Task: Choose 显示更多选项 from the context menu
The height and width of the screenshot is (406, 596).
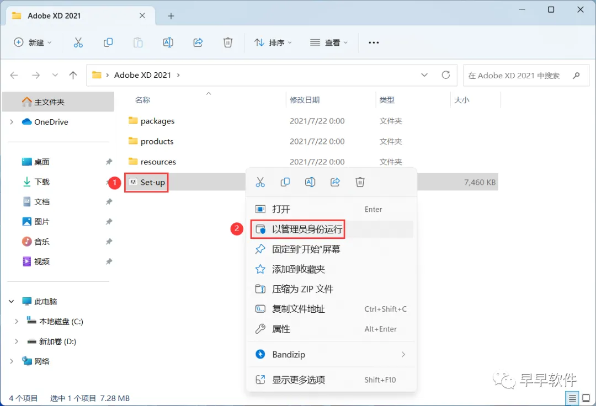Action: tap(331, 380)
